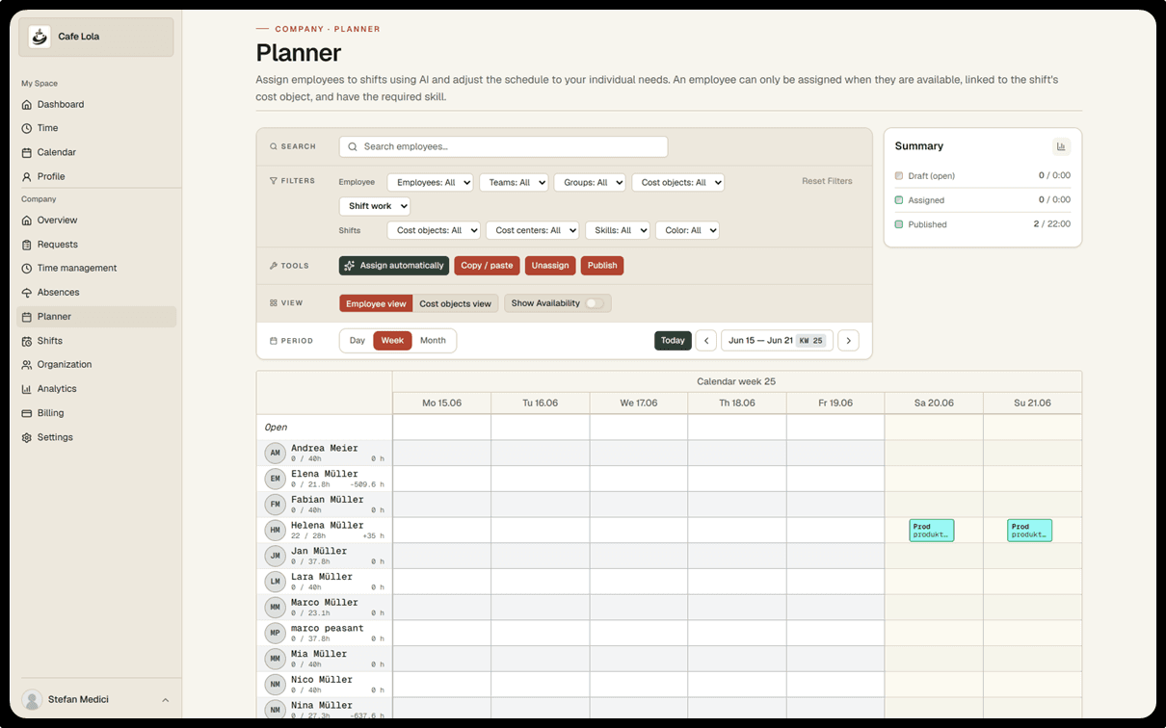Open the summary chart icon
1166x728 pixels.
(x=1061, y=146)
